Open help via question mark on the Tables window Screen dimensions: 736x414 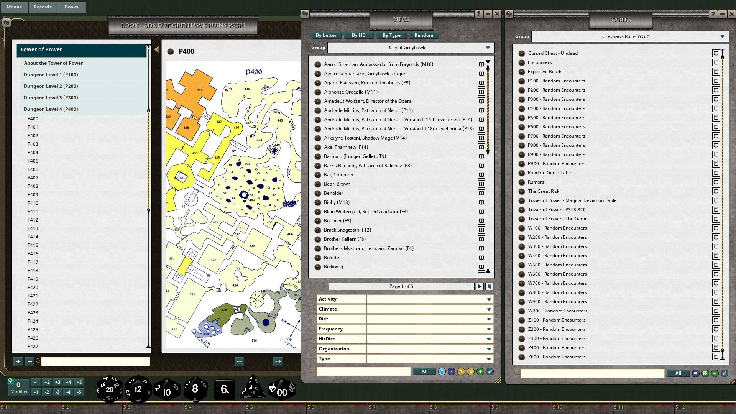coord(713,14)
